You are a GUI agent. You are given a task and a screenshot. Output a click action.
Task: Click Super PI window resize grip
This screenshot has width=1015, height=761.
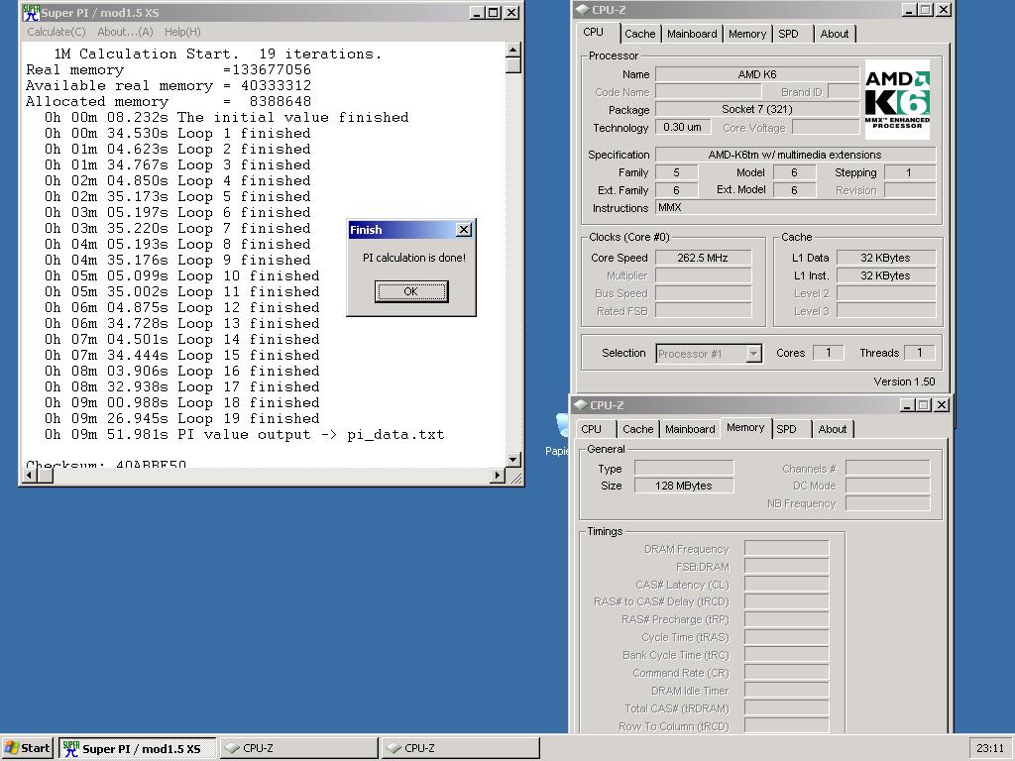click(514, 478)
